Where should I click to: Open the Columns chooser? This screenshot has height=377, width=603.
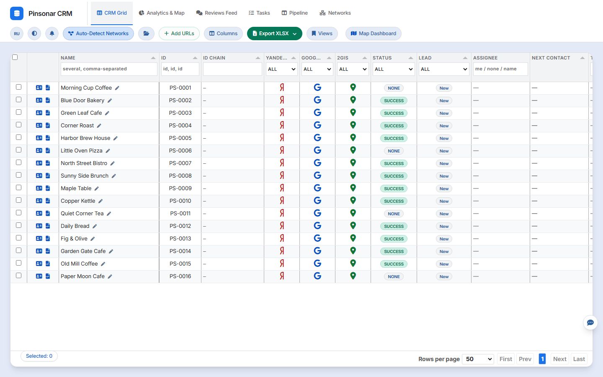[x=223, y=34]
